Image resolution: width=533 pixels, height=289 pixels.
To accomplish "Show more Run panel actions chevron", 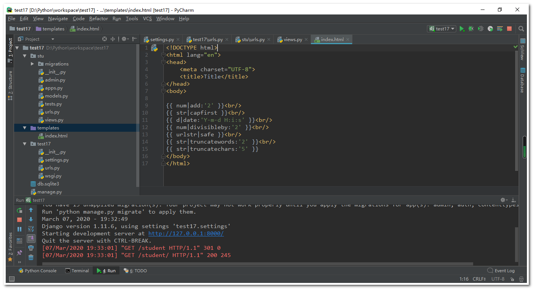I will tap(19, 262).
